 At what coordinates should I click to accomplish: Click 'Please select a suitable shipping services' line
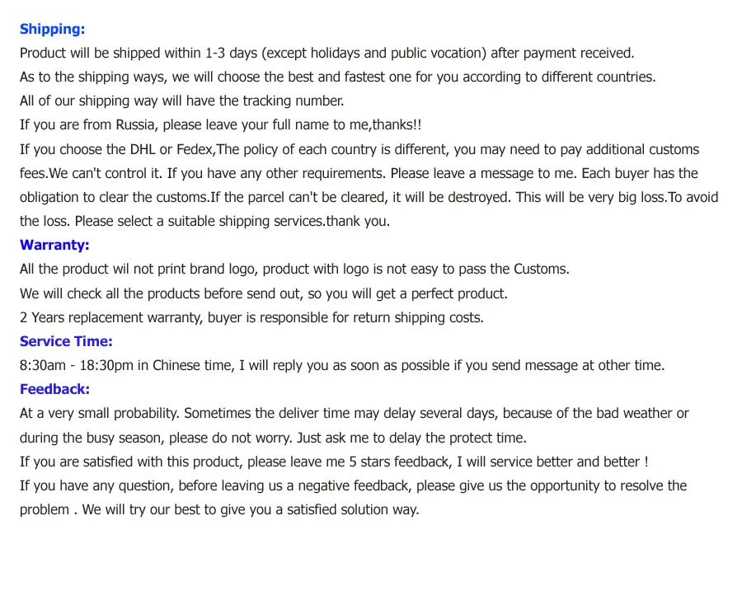pyautogui.click(x=205, y=222)
